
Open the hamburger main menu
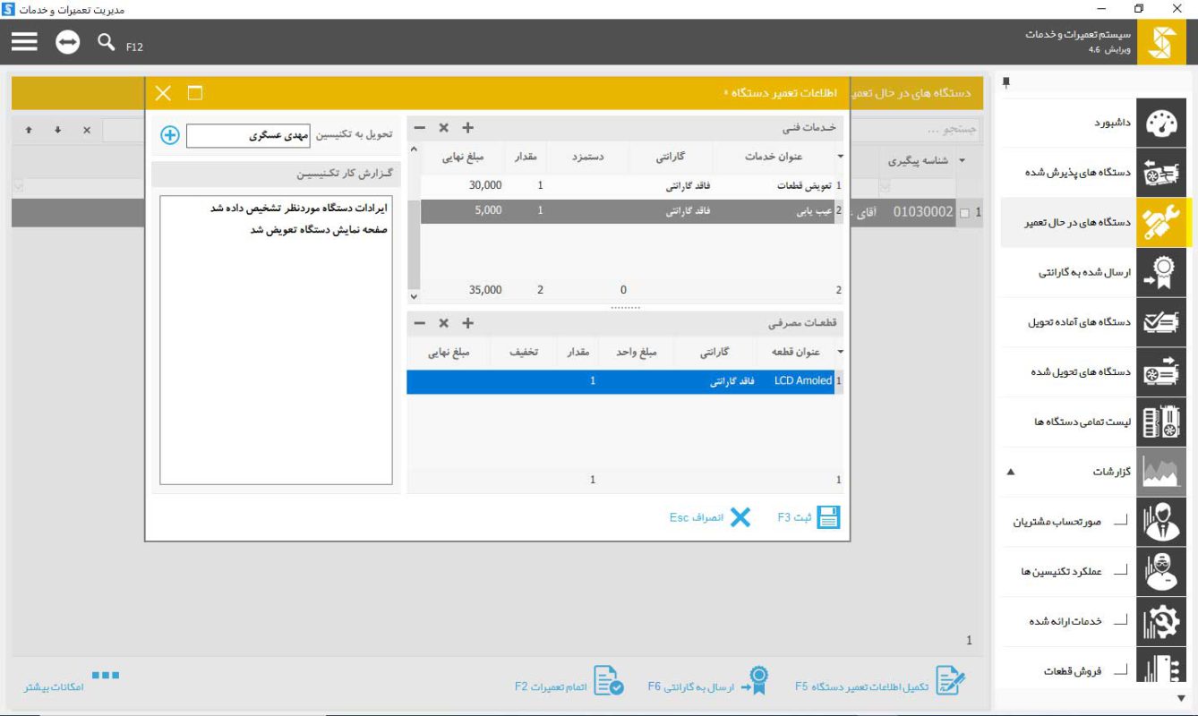(x=26, y=39)
